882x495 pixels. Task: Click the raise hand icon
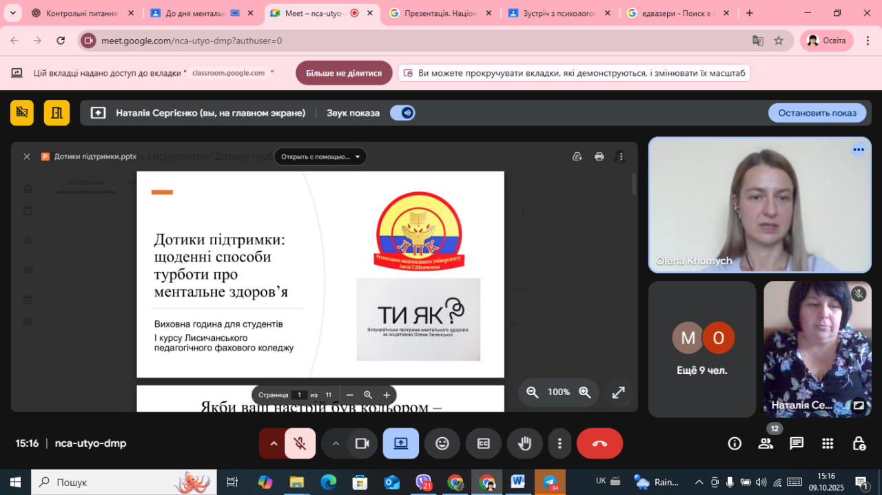(x=525, y=443)
